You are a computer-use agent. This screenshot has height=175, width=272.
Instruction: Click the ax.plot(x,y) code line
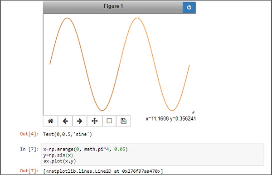[x=60, y=161]
